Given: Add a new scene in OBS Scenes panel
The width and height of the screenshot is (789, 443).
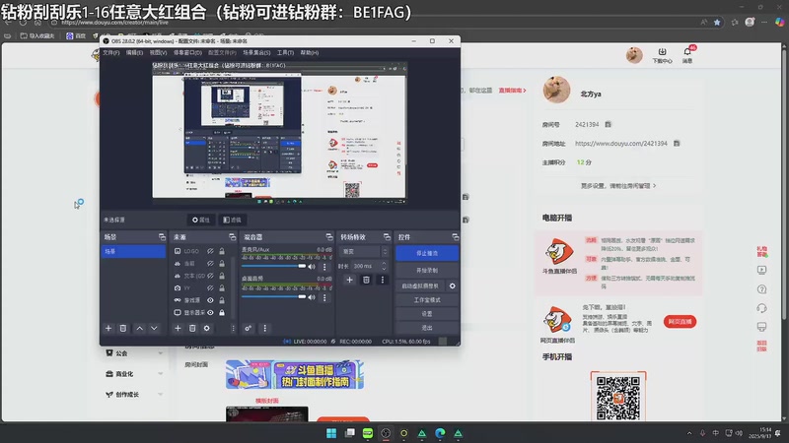Looking at the screenshot, I should tap(108, 328).
